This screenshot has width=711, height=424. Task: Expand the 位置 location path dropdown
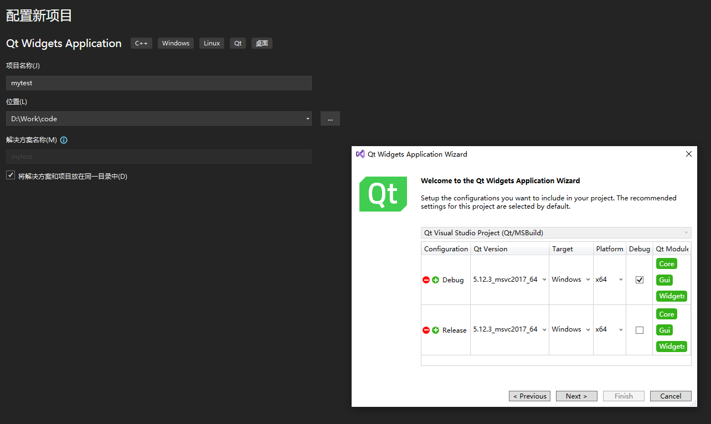308,118
